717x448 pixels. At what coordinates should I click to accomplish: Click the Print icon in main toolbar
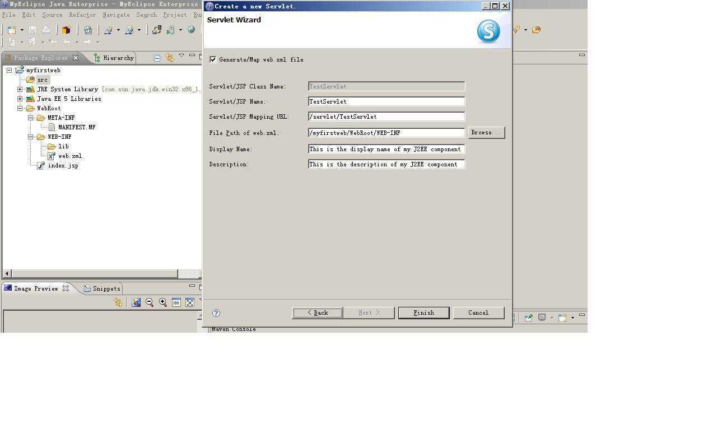pyautogui.click(x=46, y=30)
